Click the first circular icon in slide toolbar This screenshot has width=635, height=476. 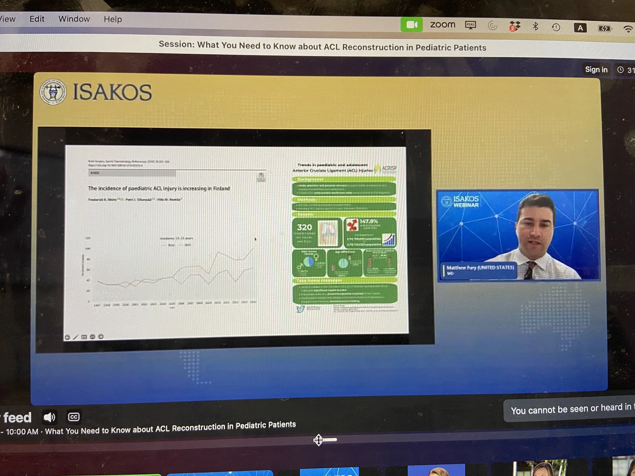coord(67,337)
